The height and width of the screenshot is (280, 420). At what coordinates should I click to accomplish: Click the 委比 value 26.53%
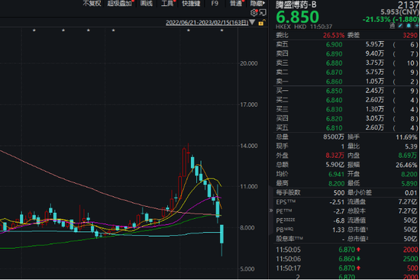[x=334, y=35]
